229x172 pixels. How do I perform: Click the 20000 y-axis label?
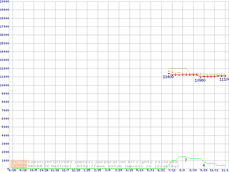tap(5, 1)
